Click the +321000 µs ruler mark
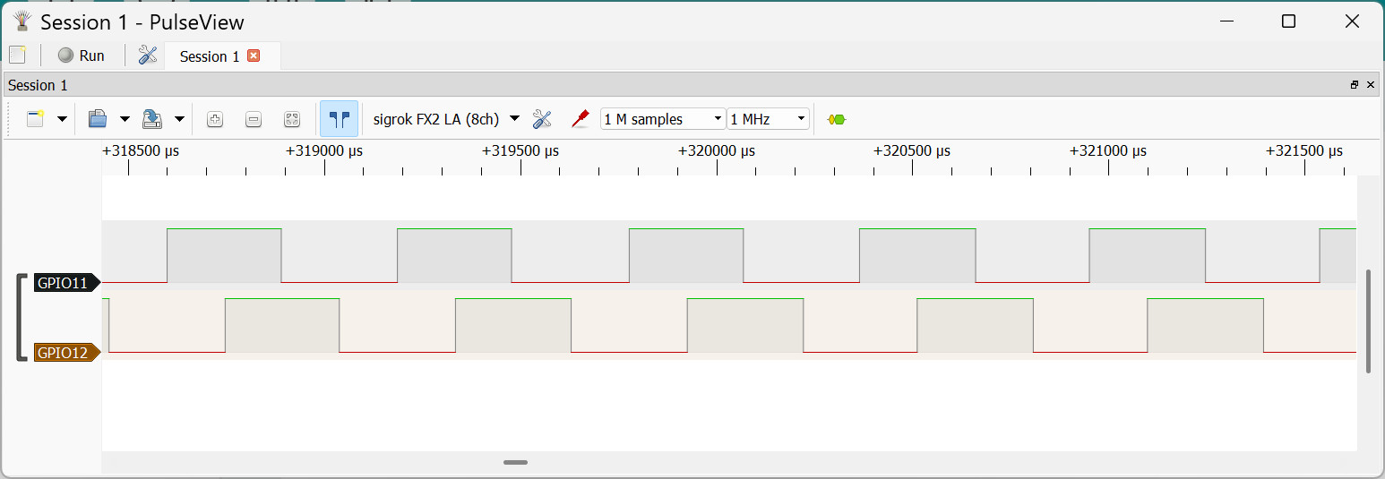This screenshot has height=479, width=1385. point(1109,150)
